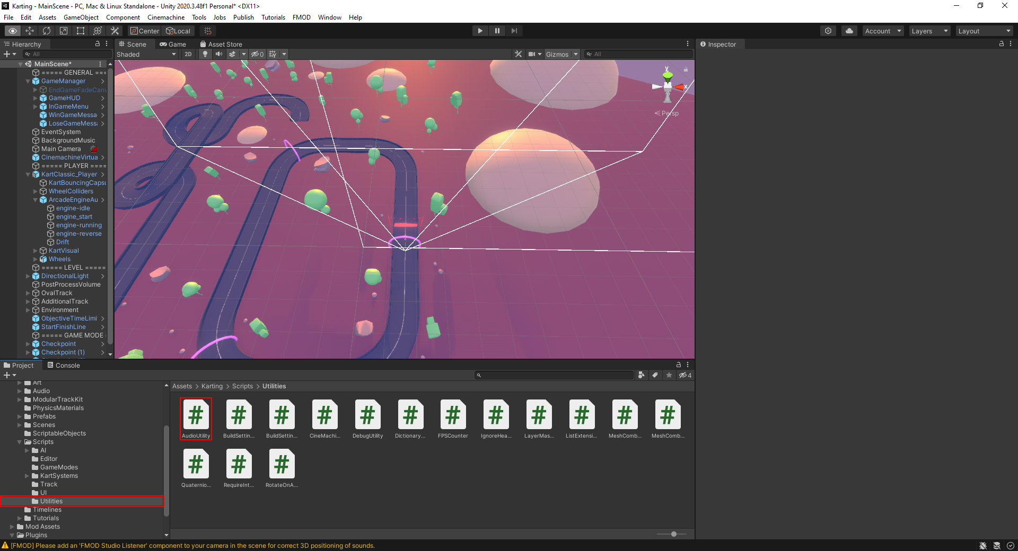The image size is (1018, 551).
Task: Navigate to Karting in the breadcrumb path
Action: click(x=212, y=386)
